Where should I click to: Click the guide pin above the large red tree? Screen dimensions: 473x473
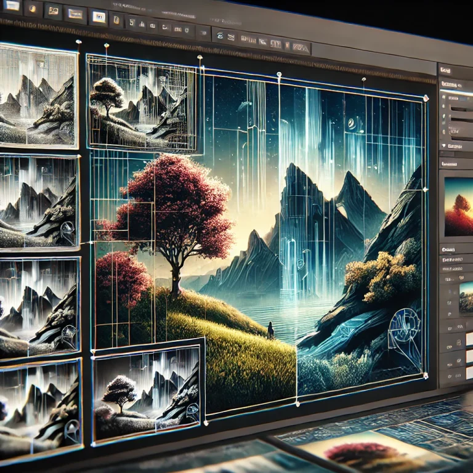(x=200, y=57)
